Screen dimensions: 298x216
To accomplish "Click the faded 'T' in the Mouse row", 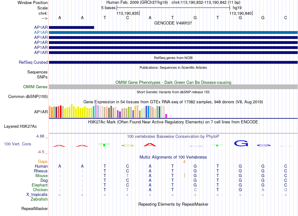I will pos(127,176).
